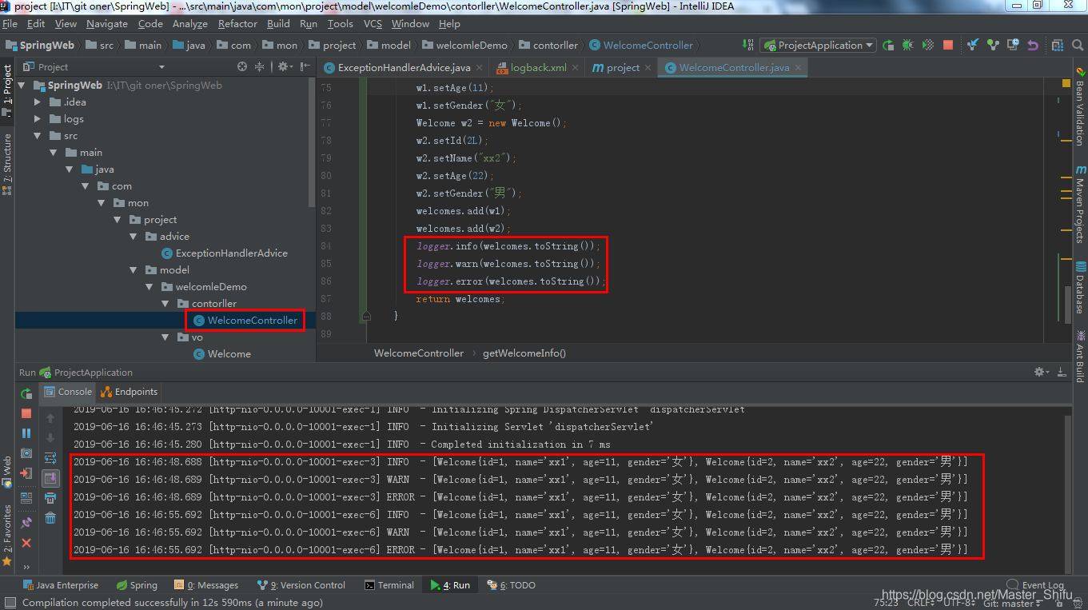Viewport: 1088px width, 610px height.
Task: Toggle soft-wrap in the console
Action: [50, 458]
